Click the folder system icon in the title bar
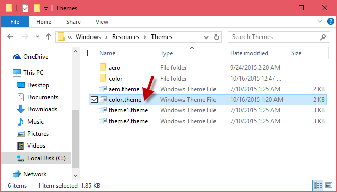This screenshot has width=337, height=192. tap(9, 8)
